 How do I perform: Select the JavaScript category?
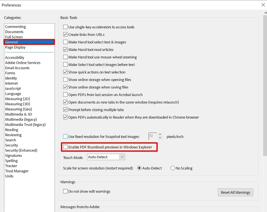pyautogui.click(x=13, y=88)
